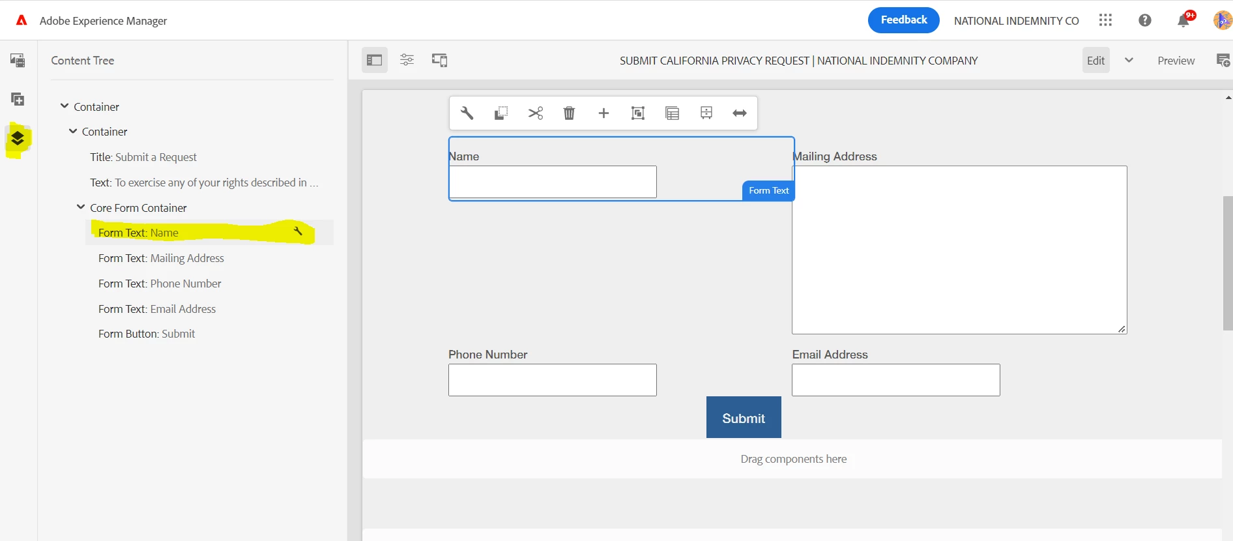Click the Configure wrench in component toolbar
Viewport: 1233px width, 541px height.
click(467, 113)
